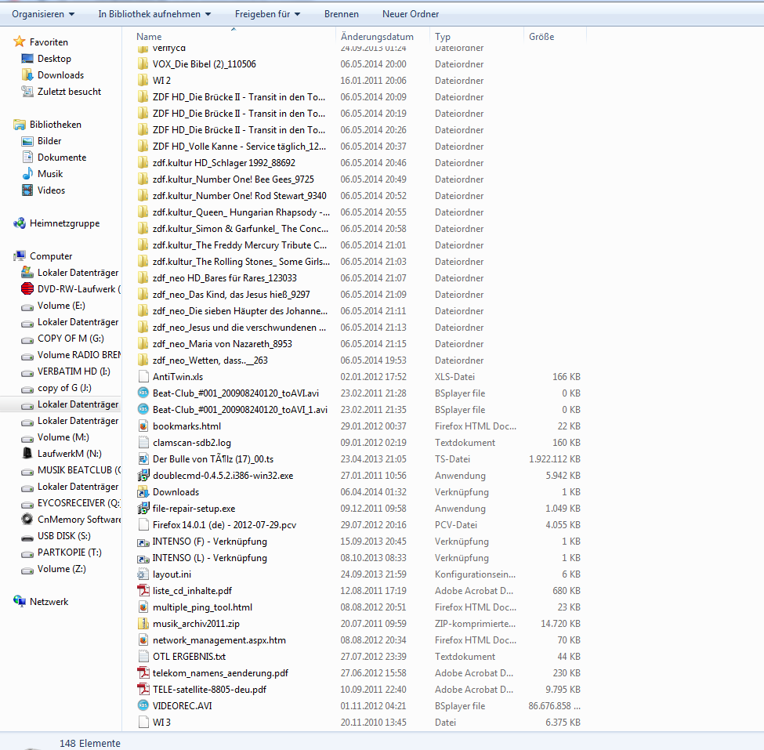Click the TS file icon of Der Bulle von Tölz
The height and width of the screenshot is (750, 764).
[143, 459]
